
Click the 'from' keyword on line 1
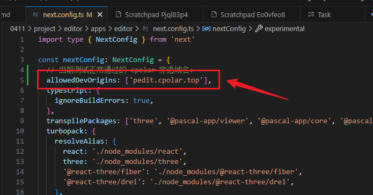click(x=158, y=40)
